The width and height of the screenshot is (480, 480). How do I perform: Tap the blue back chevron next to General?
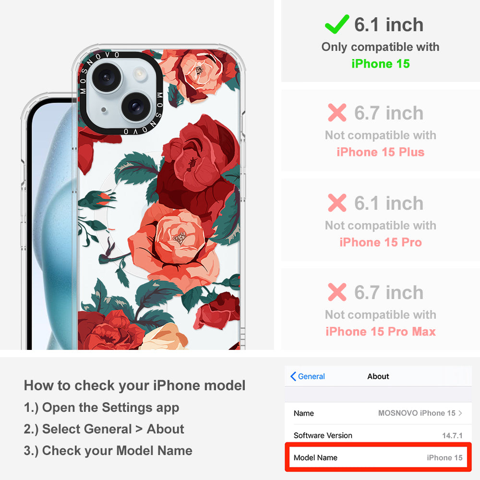(293, 376)
